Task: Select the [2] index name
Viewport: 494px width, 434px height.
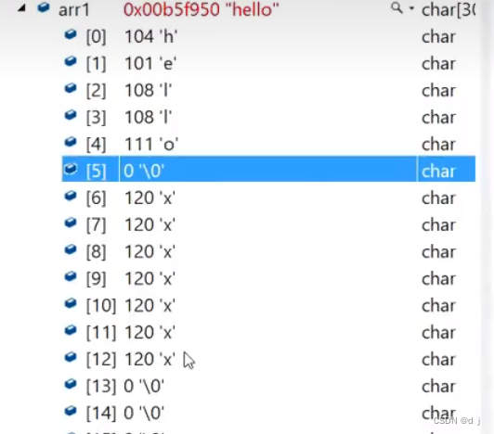Action: point(96,91)
